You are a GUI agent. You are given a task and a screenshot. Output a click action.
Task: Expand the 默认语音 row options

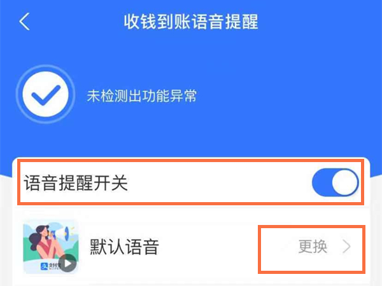tap(191, 247)
